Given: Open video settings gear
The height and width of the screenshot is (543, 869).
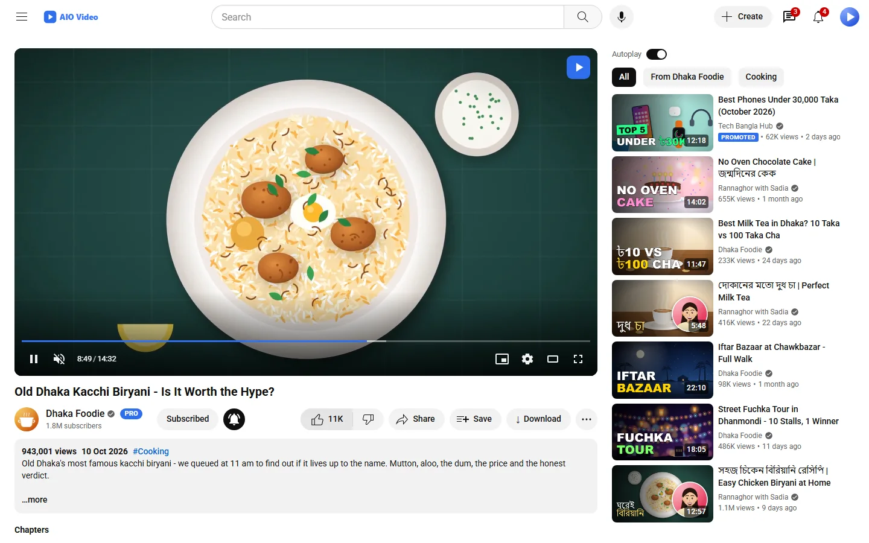Looking at the screenshot, I should coord(527,359).
